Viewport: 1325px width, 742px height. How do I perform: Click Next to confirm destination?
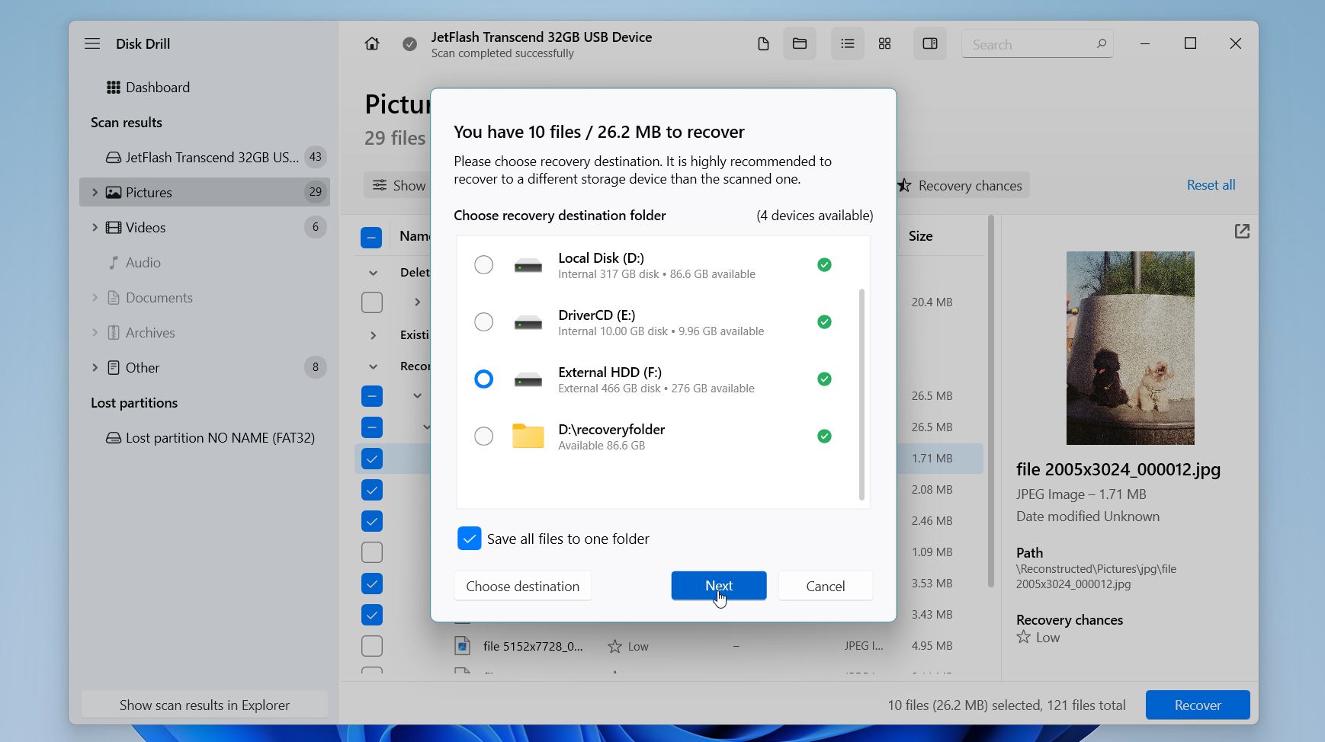719,586
